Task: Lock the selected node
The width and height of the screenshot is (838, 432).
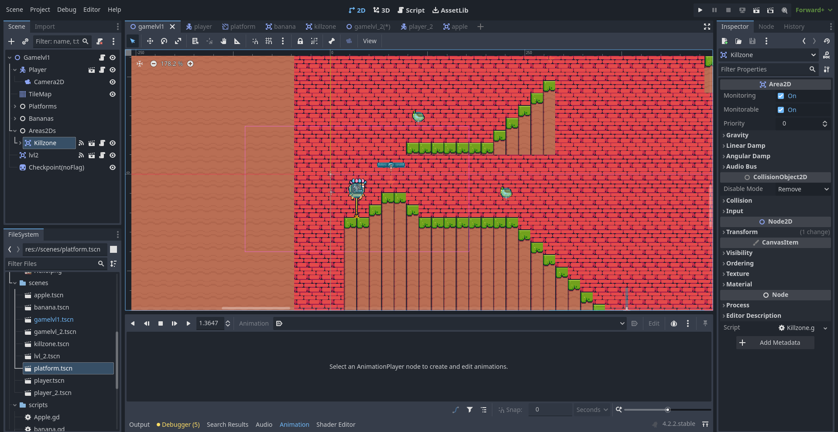Action: coord(300,41)
